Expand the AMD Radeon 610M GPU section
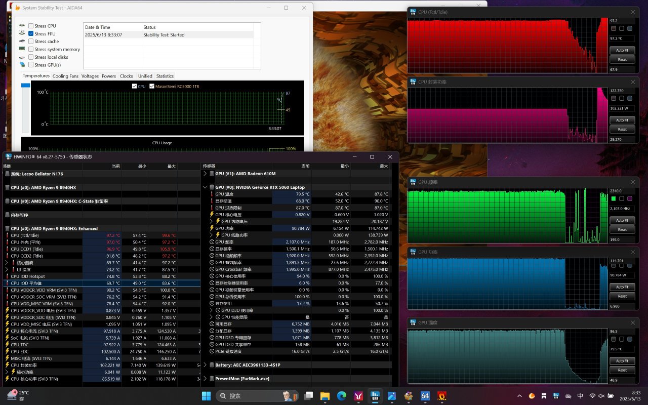The width and height of the screenshot is (648, 405). [x=205, y=174]
